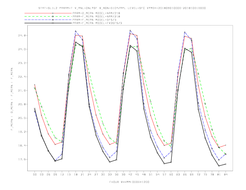Click the x-axis tick label 03
This screenshot has width=246, height=190.
tap(41, 174)
